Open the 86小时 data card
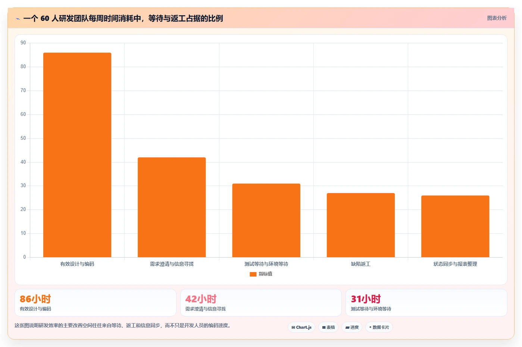 [95, 303]
